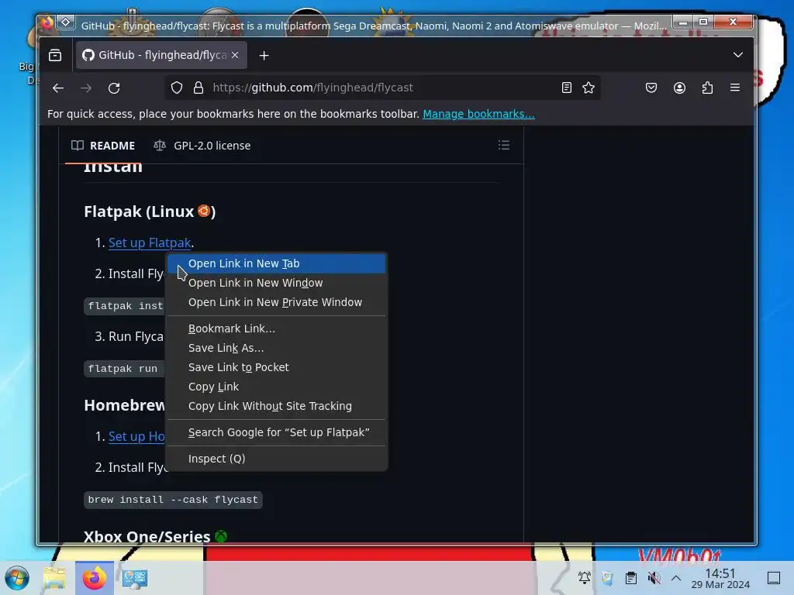Save page to Pocket icon
This screenshot has width=794, height=595.
pyautogui.click(x=651, y=88)
